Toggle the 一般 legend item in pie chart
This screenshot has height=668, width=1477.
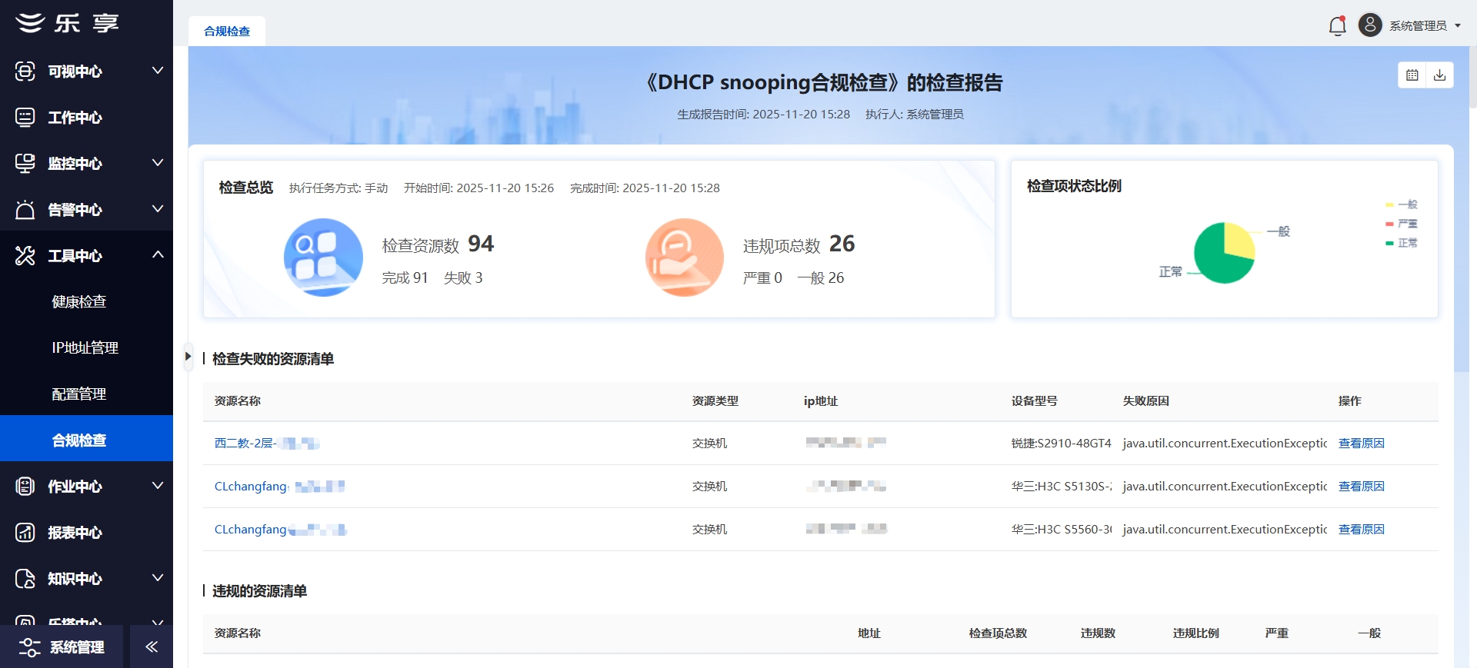click(1401, 204)
